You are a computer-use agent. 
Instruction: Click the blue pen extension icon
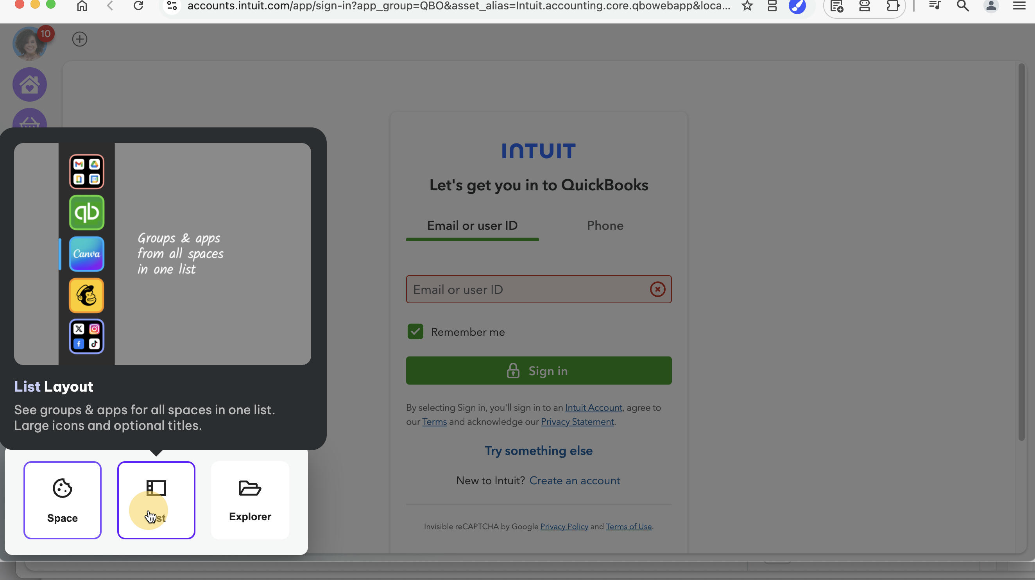click(x=797, y=5)
